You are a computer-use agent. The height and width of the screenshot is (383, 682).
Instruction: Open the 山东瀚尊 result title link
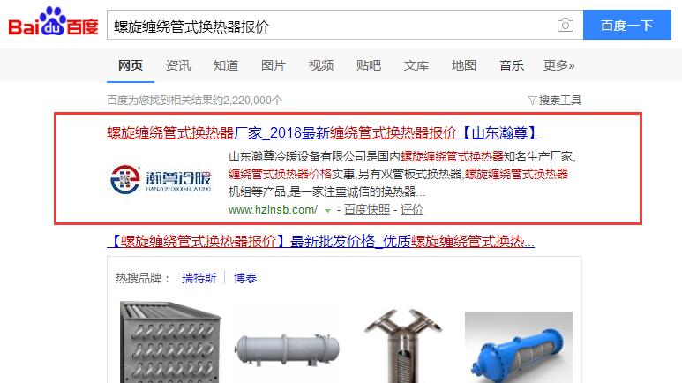click(x=324, y=132)
